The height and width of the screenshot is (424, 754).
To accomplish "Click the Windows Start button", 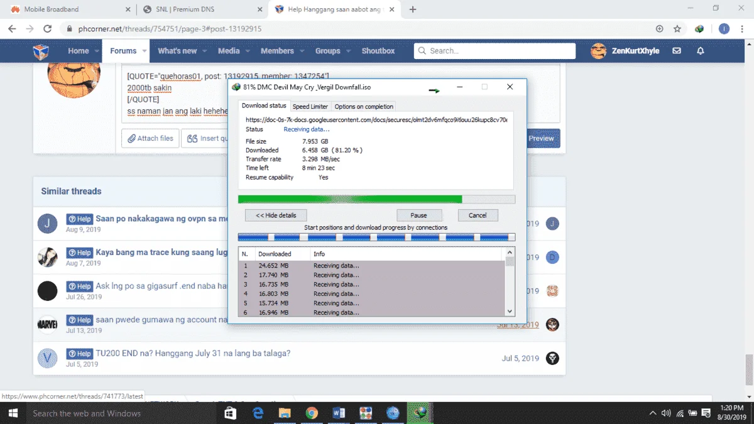I will pyautogui.click(x=12, y=413).
